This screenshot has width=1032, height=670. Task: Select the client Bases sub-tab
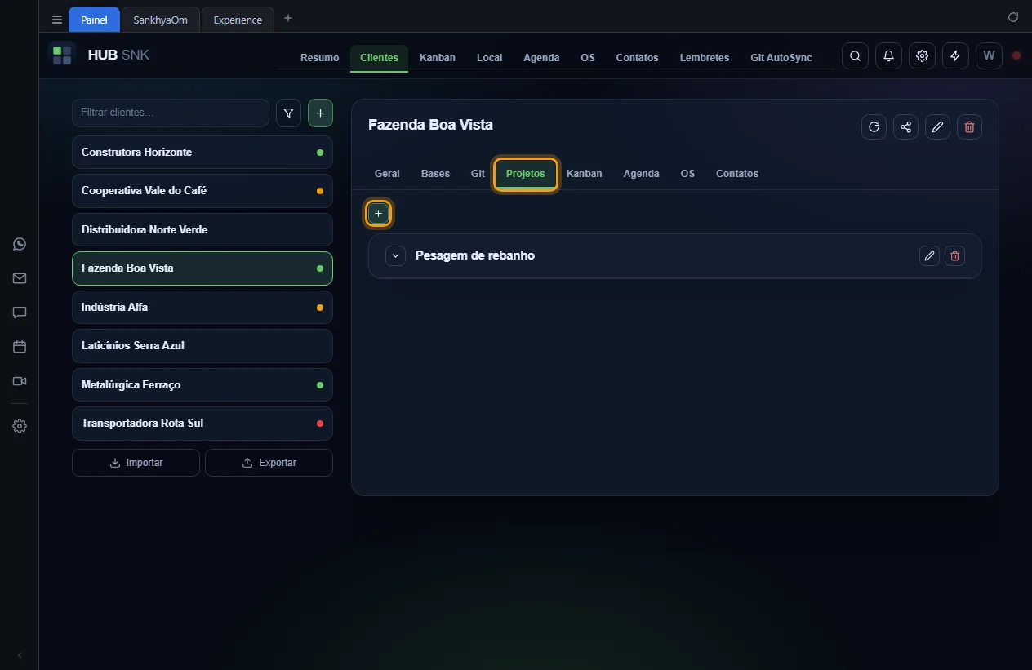coord(435,174)
